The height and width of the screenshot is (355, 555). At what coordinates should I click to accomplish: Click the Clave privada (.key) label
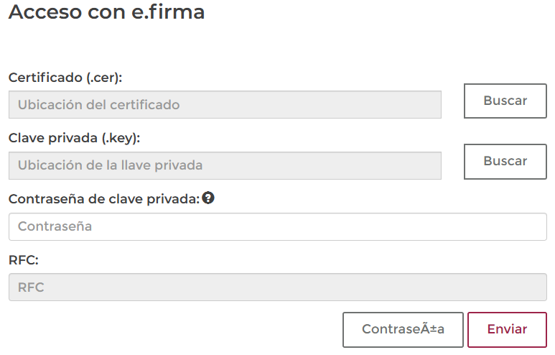pos(74,138)
